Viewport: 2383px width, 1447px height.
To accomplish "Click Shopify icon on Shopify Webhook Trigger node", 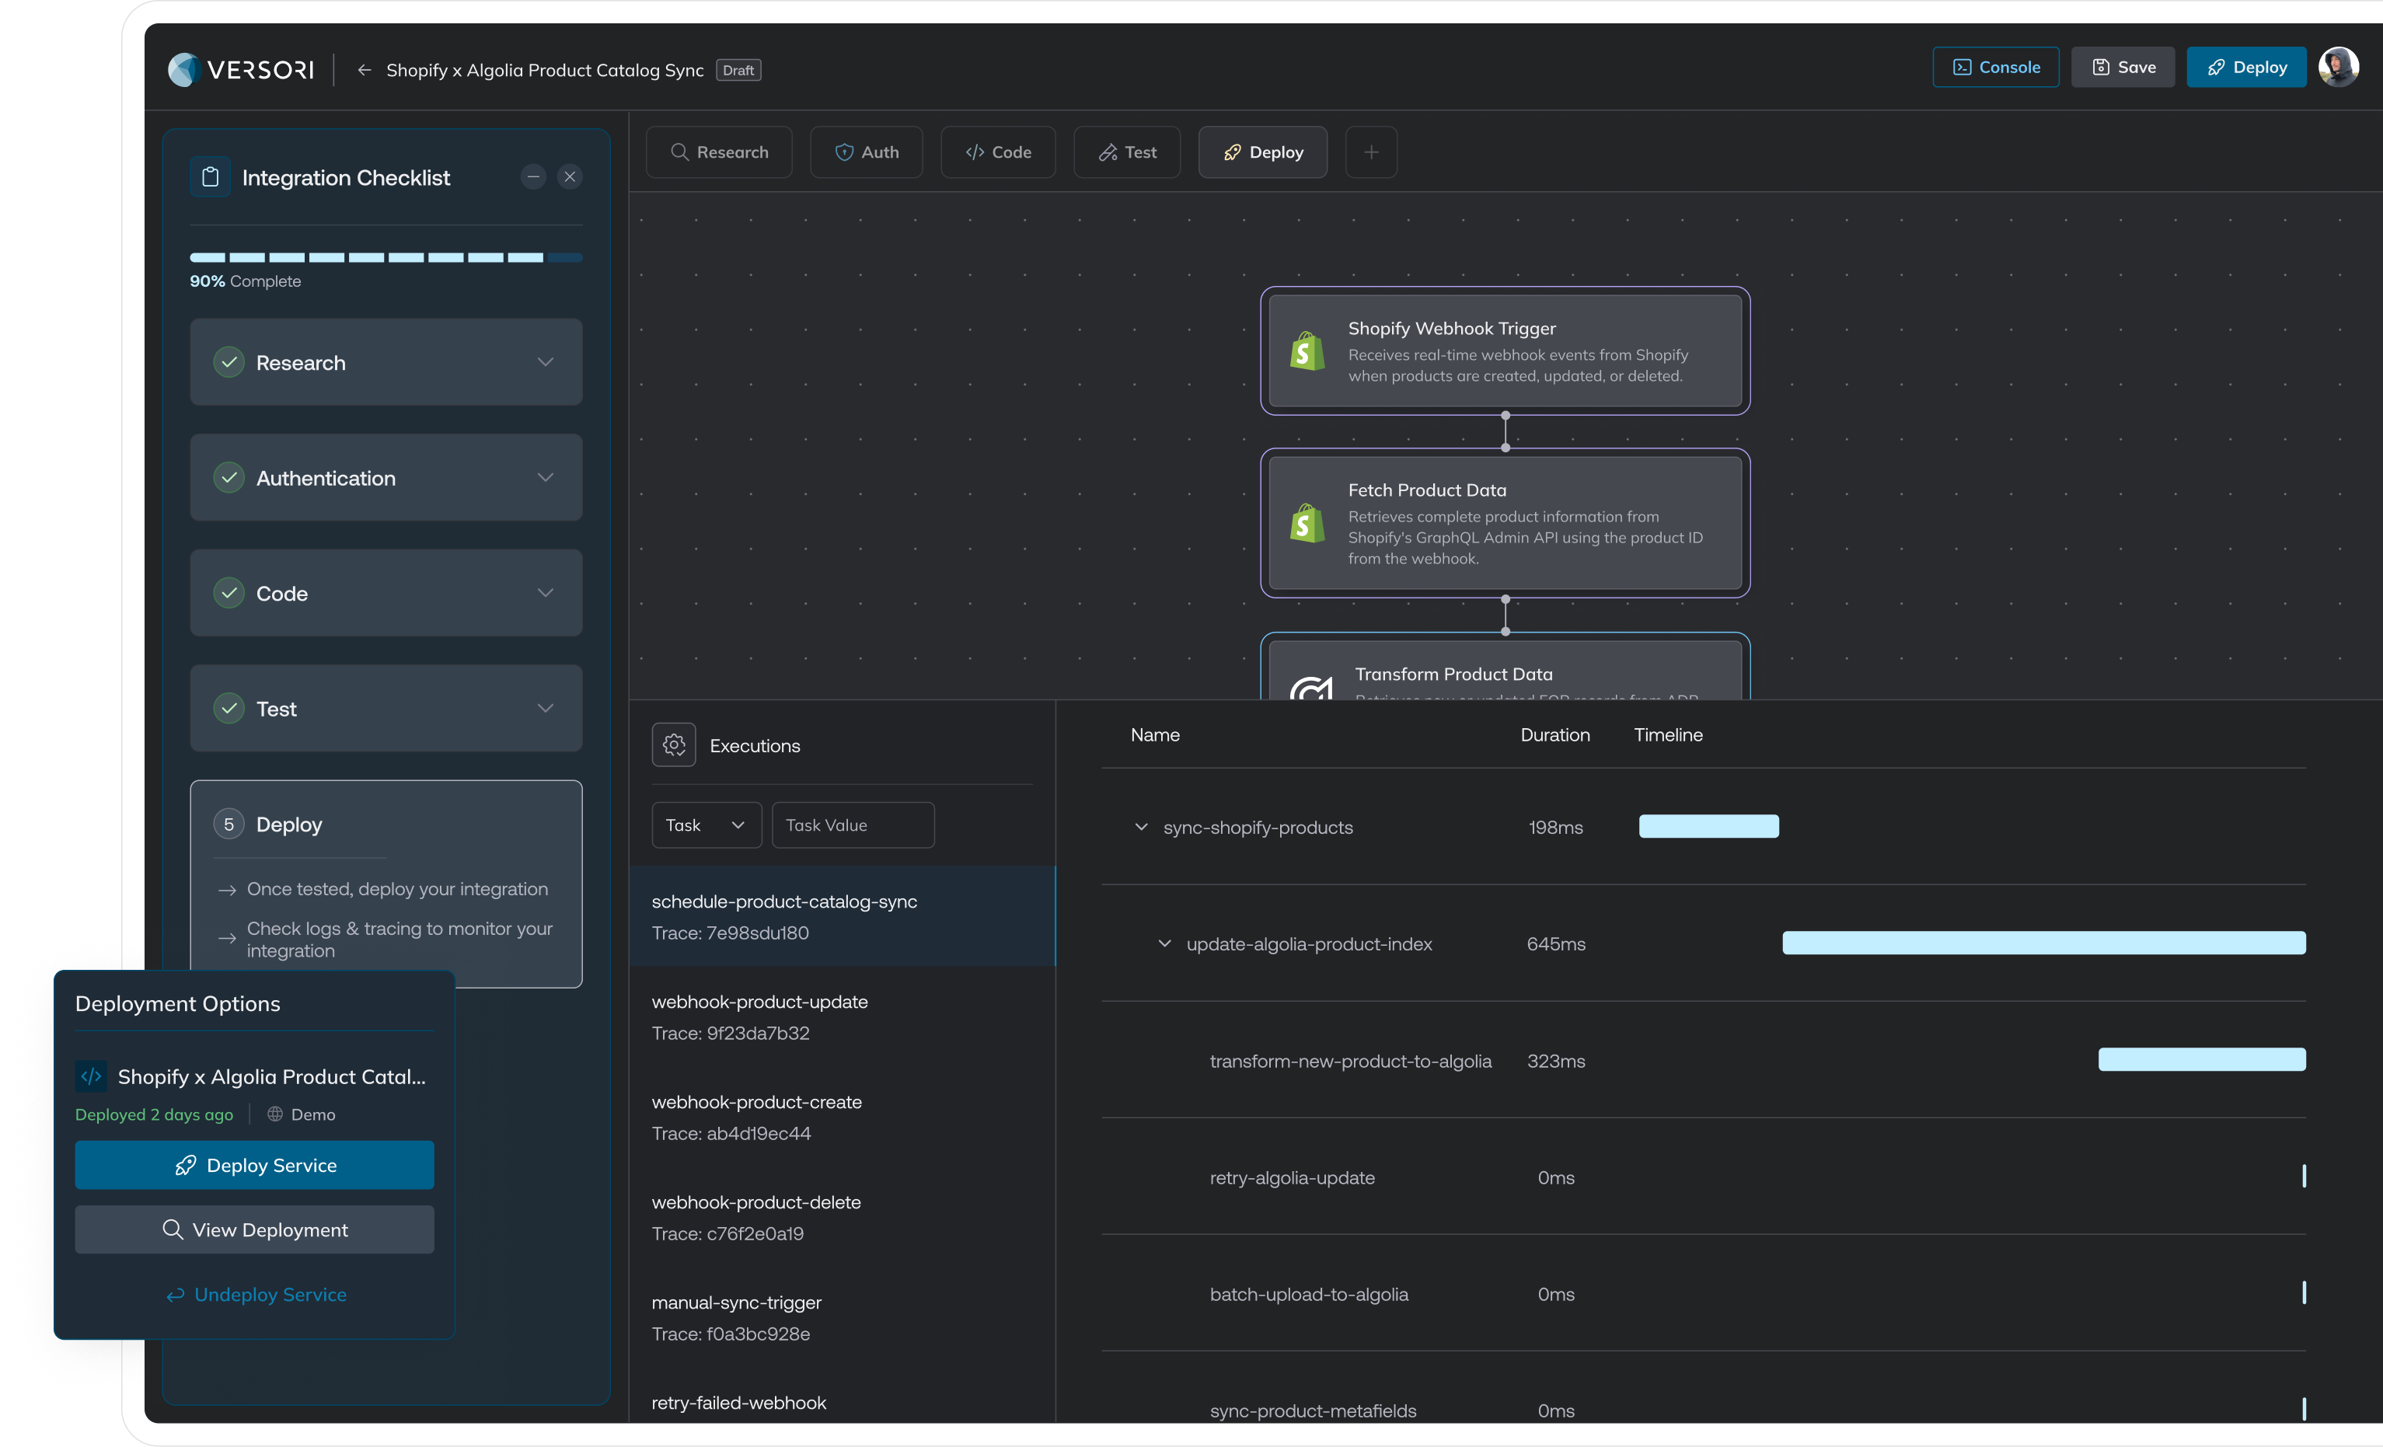I will (x=1307, y=351).
